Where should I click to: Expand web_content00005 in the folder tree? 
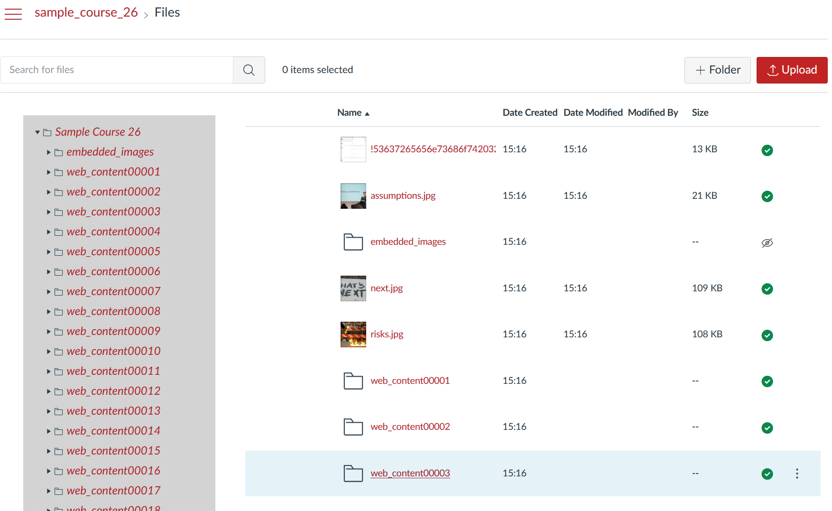[x=48, y=252]
